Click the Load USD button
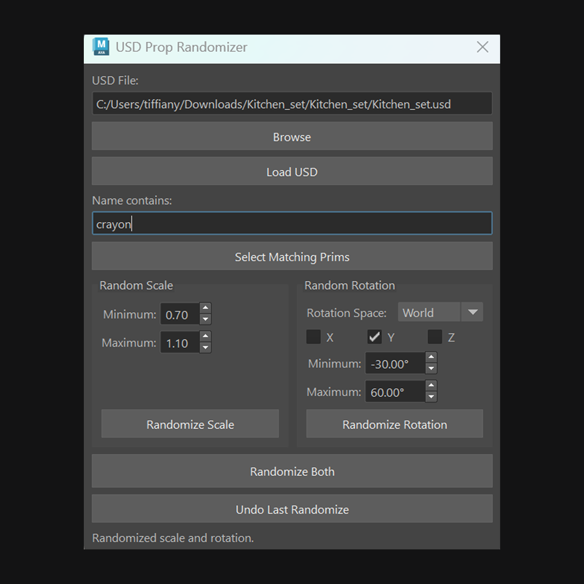Image resolution: width=584 pixels, height=584 pixels. [292, 171]
